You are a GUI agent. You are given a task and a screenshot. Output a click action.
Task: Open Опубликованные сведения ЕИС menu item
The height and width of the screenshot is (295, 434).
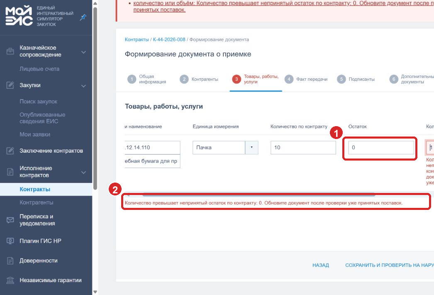point(42,118)
